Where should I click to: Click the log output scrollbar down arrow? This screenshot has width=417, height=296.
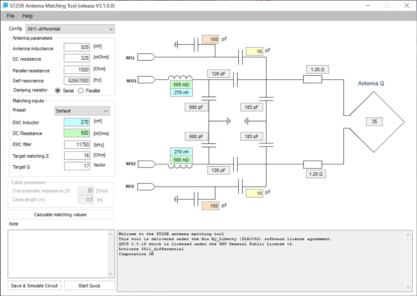[408, 288]
